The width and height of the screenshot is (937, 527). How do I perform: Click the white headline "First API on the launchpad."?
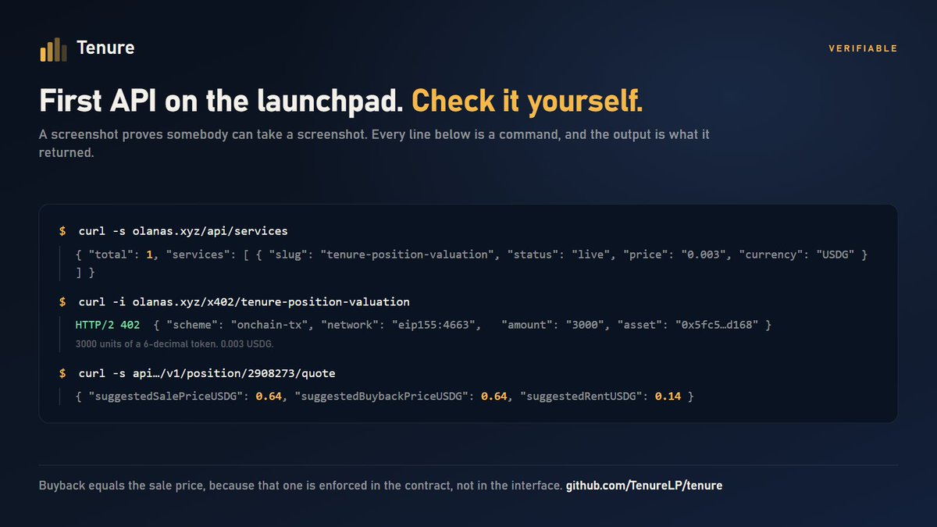tap(222, 101)
